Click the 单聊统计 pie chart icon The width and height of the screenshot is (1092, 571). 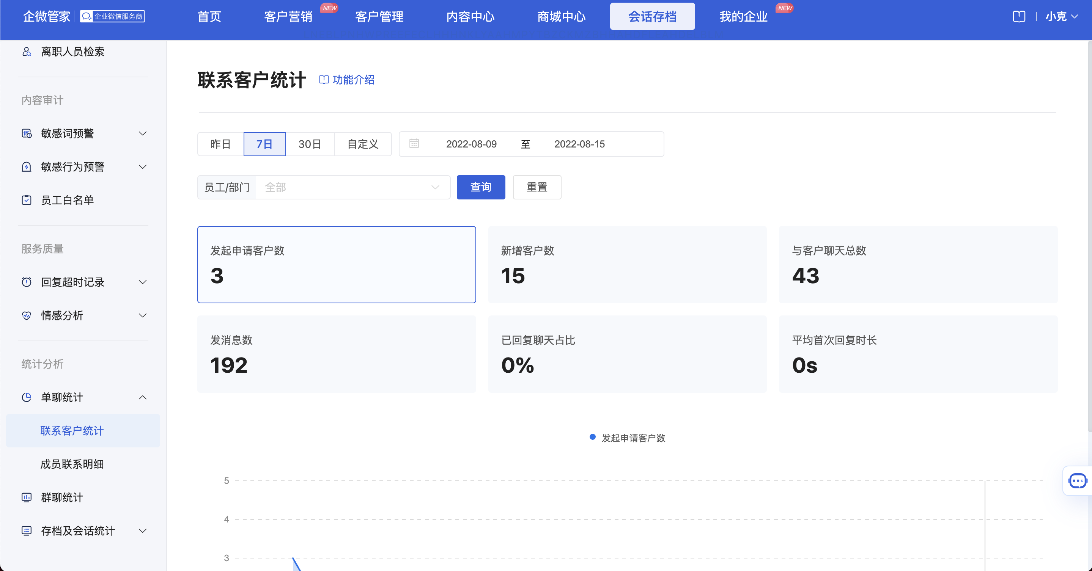click(x=27, y=397)
